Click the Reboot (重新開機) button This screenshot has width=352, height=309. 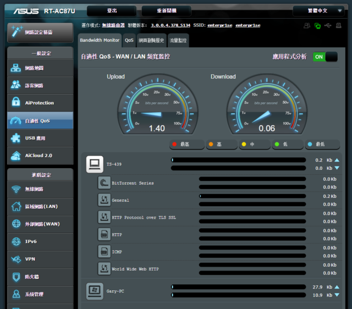[x=167, y=10]
